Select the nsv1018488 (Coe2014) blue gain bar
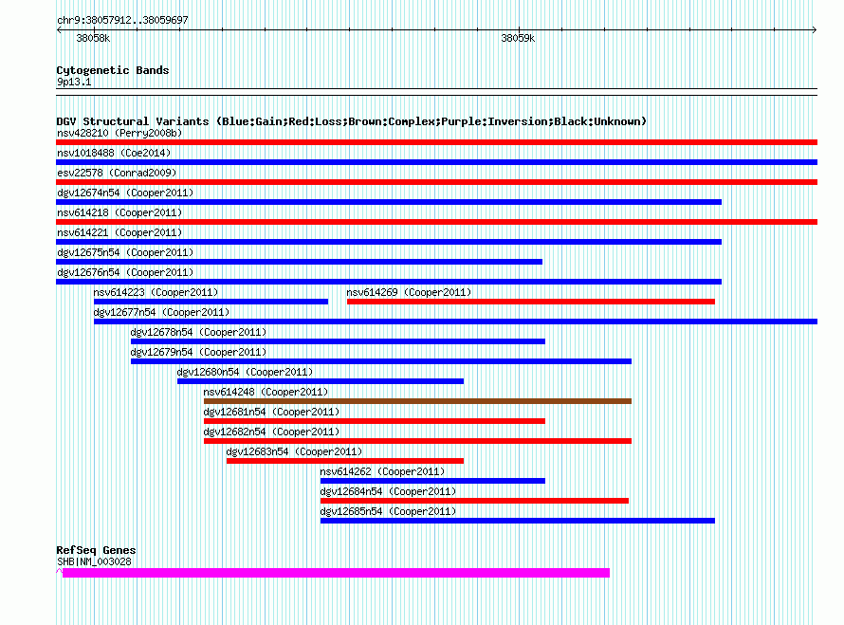844x625 pixels. click(x=436, y=162)
